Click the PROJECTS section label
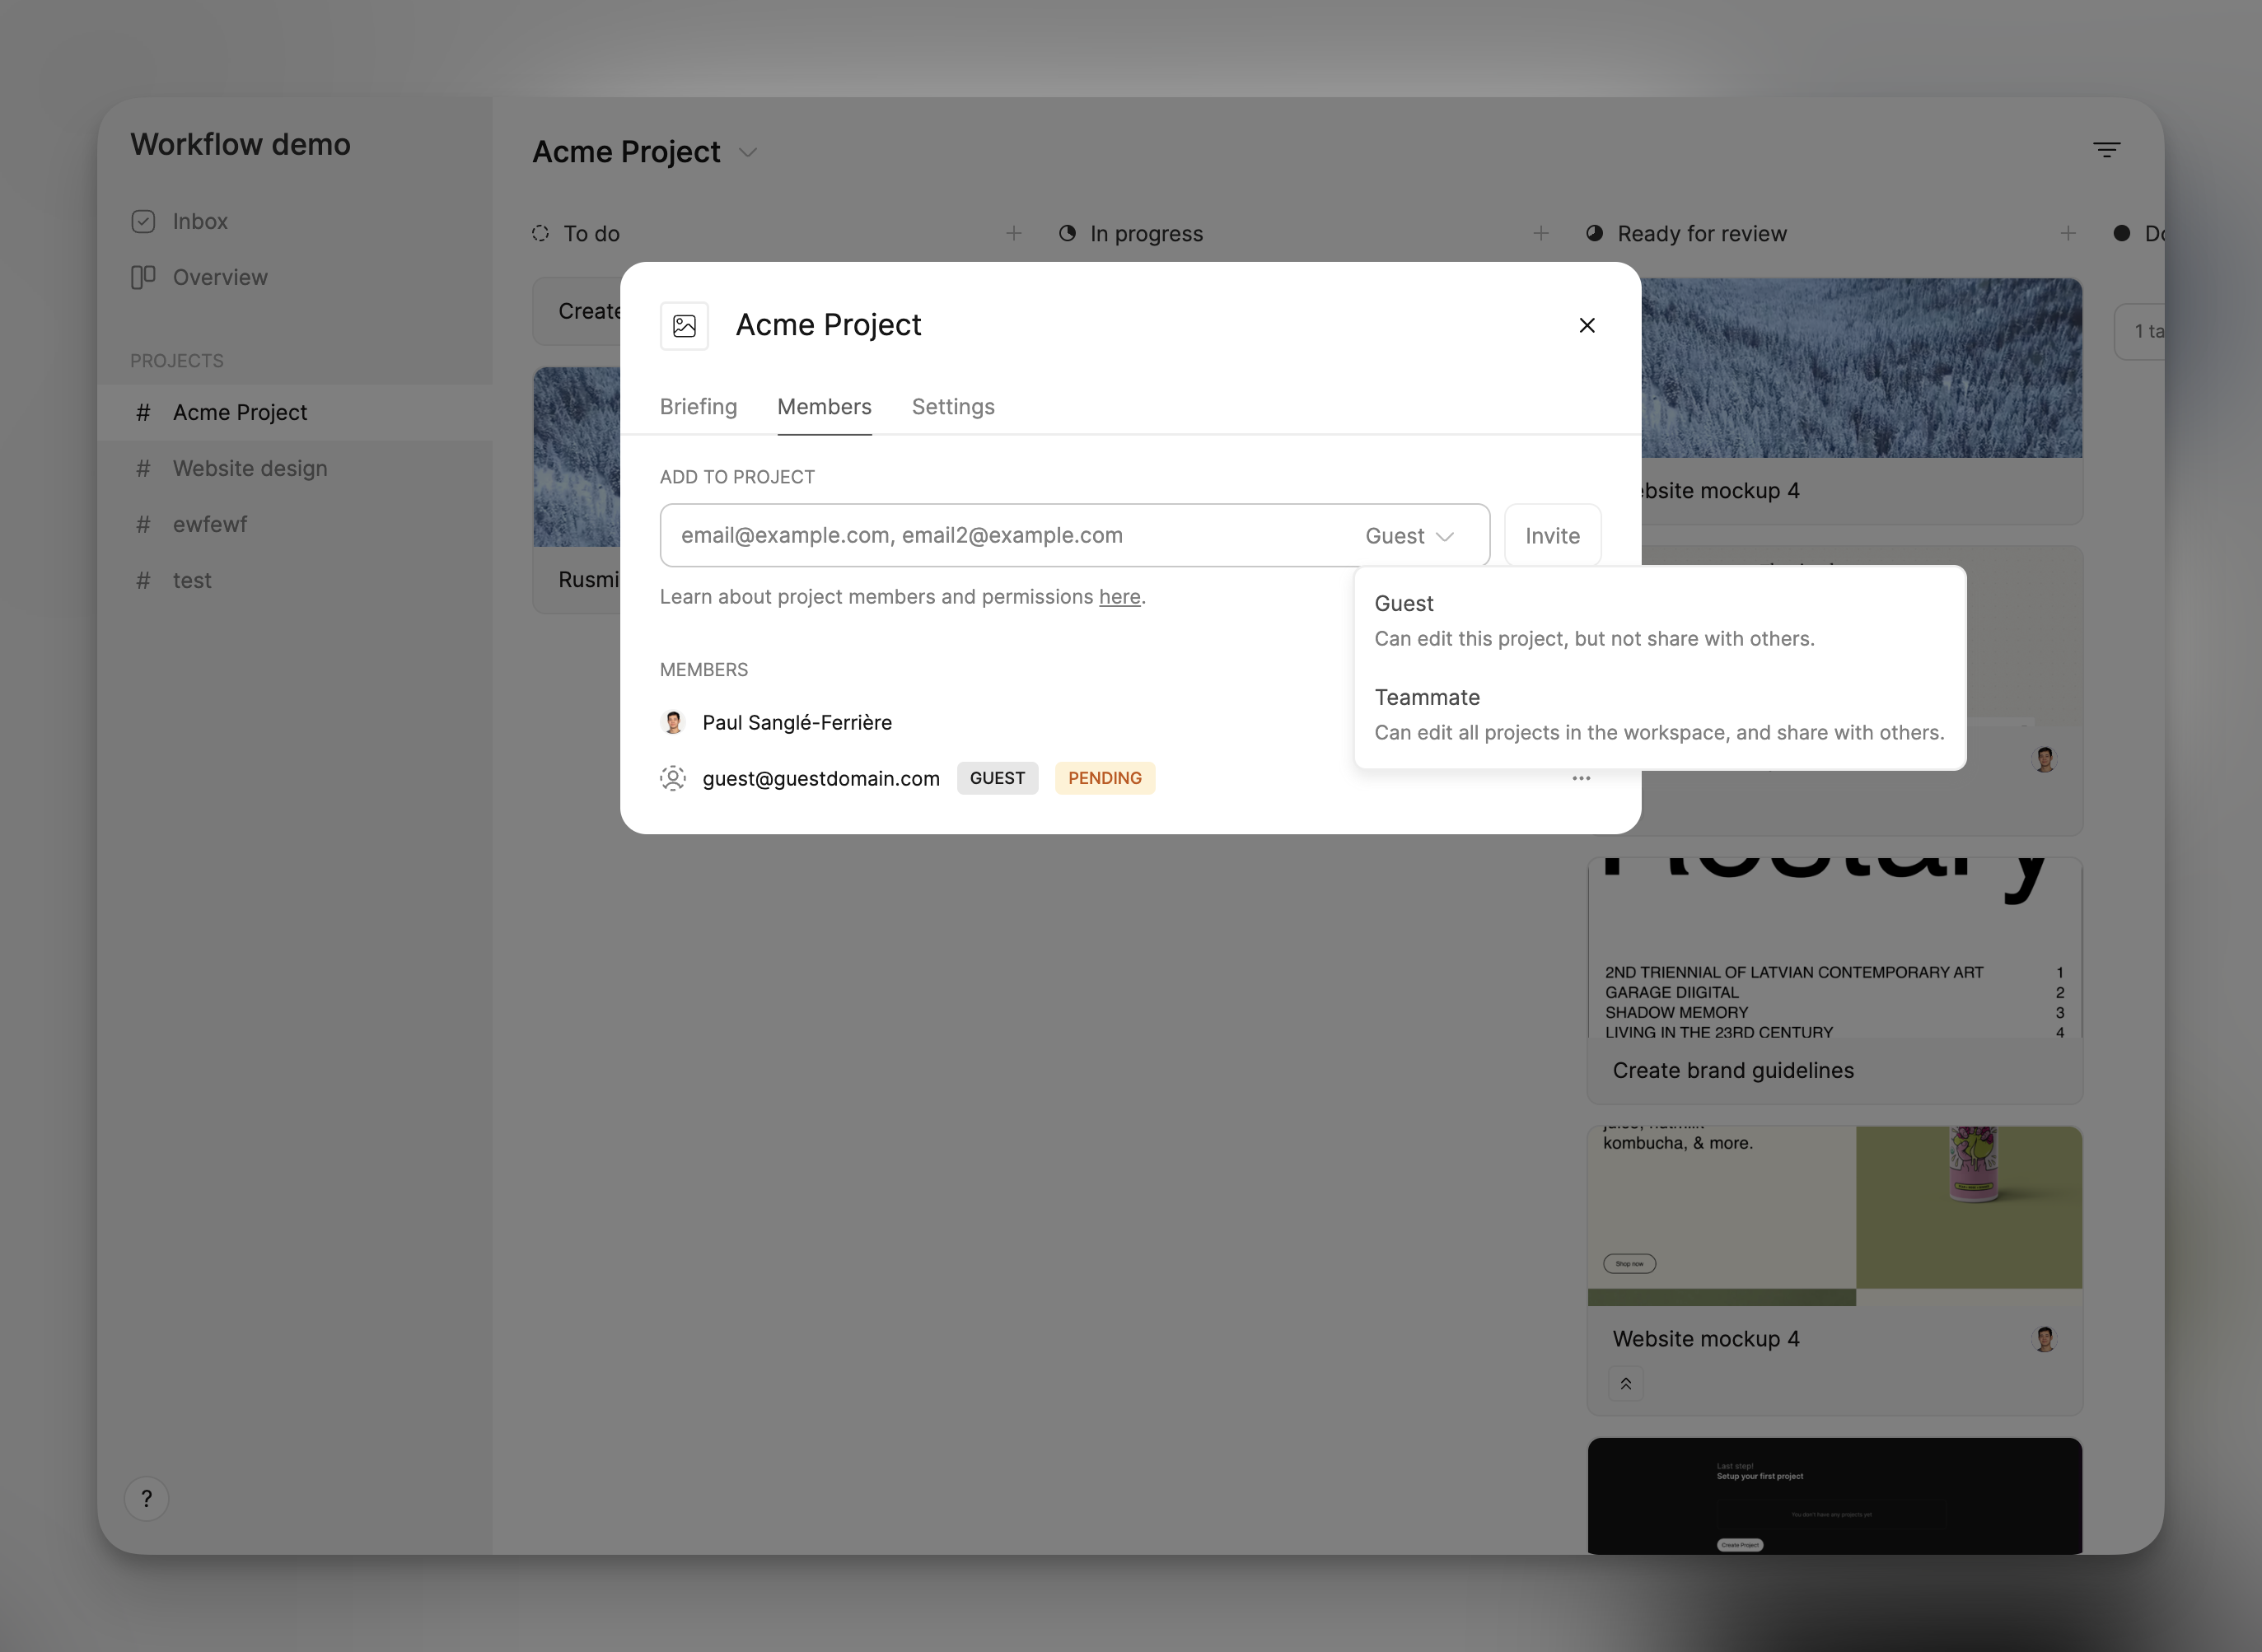Viewport: 2262px width, 1652px height. click(177, 361)
